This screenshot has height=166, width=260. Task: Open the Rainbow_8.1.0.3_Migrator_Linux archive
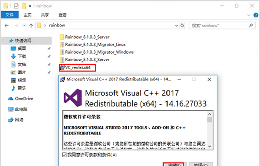click(x=96, y=44)
